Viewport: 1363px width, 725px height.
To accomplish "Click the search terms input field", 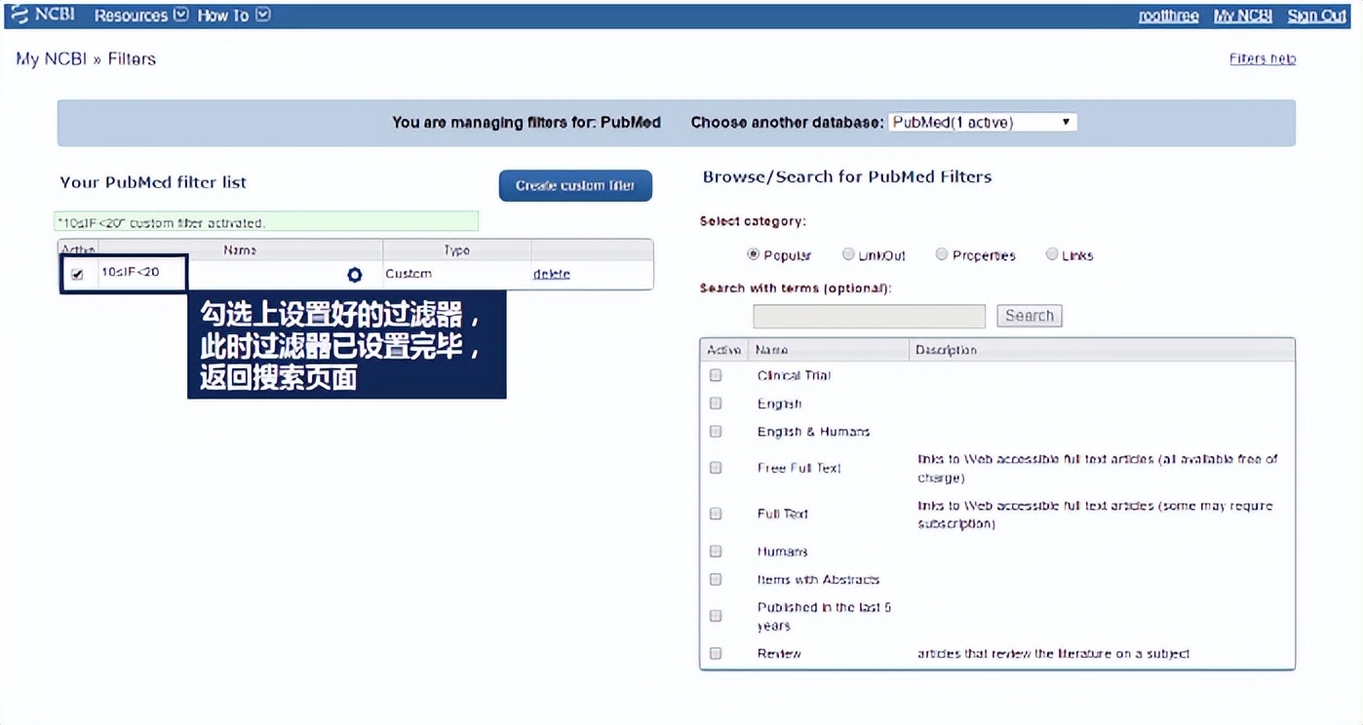I will (868, 315).
